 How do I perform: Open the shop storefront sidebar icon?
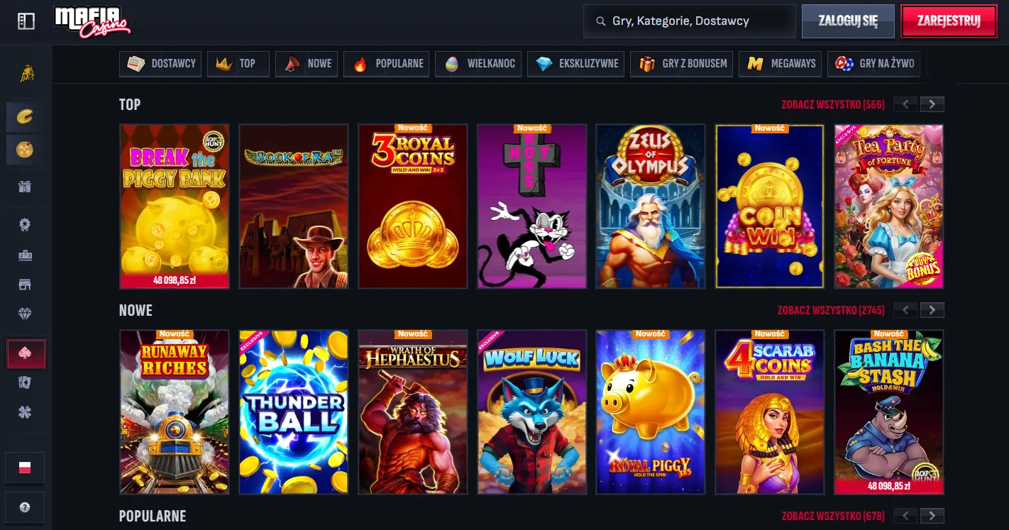26,285
